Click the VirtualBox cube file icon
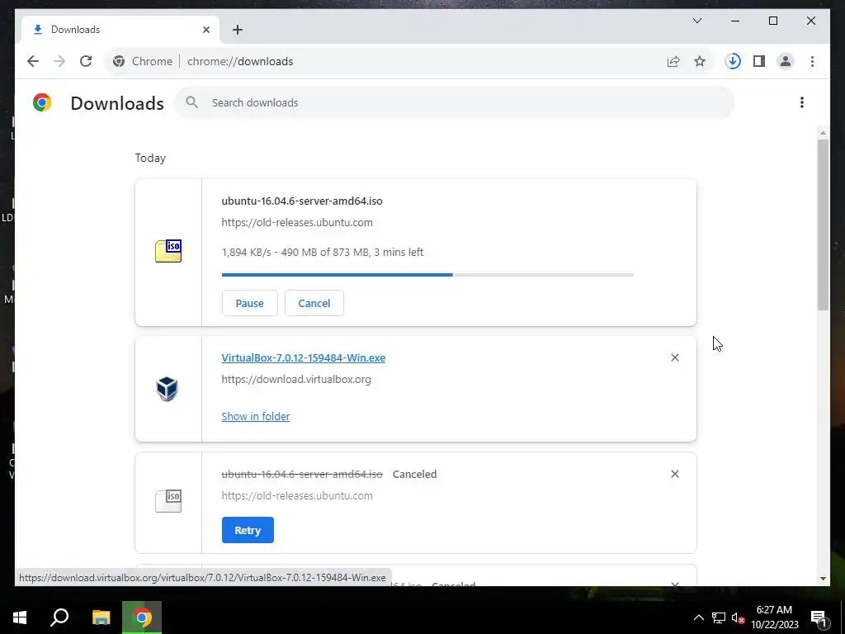The width and height of the screenshot is (845, 634). 167,389
